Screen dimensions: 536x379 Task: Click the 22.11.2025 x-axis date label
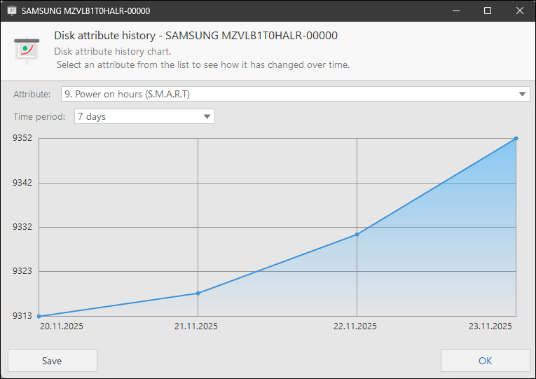(x=355, y=326)
